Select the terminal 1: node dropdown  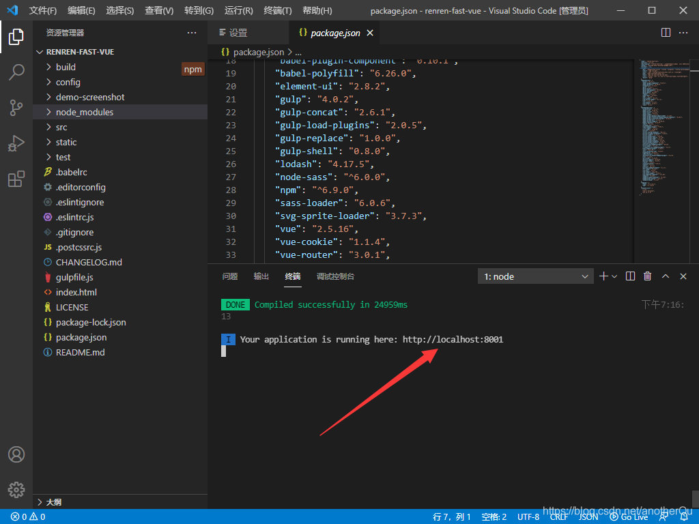535,276
